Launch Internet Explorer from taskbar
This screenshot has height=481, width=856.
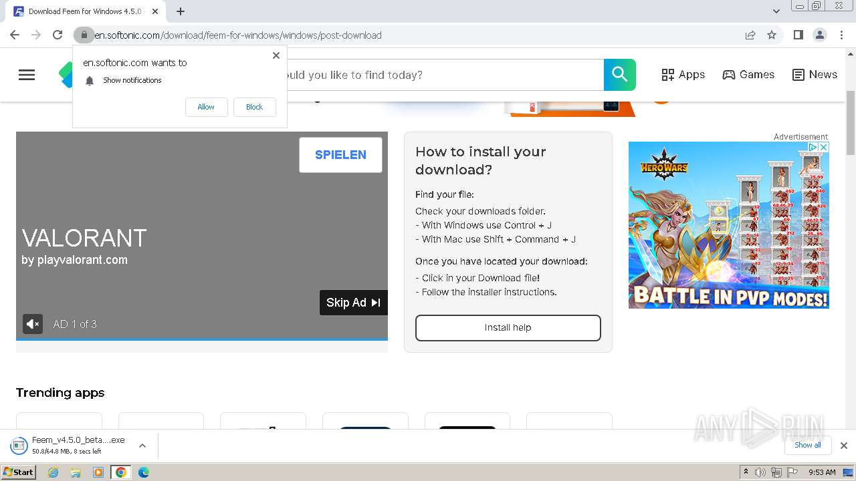(53, 472)
